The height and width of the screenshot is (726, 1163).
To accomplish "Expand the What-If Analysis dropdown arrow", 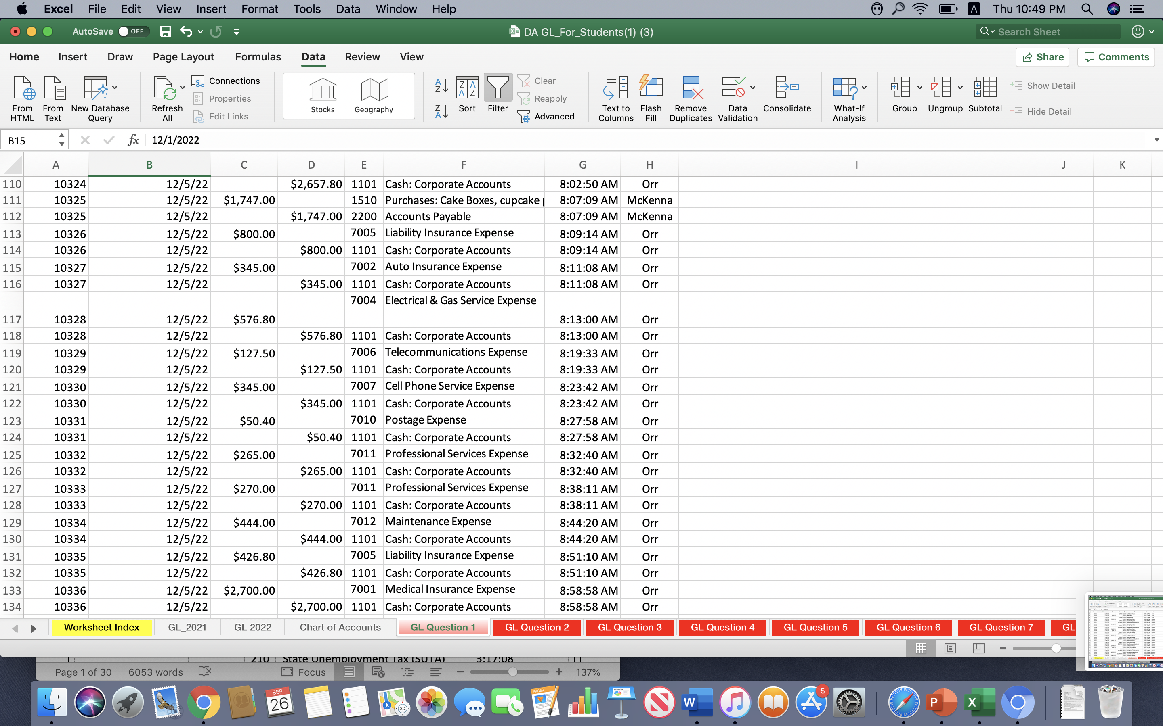I will pyautogui.click(x=864, y=88).
